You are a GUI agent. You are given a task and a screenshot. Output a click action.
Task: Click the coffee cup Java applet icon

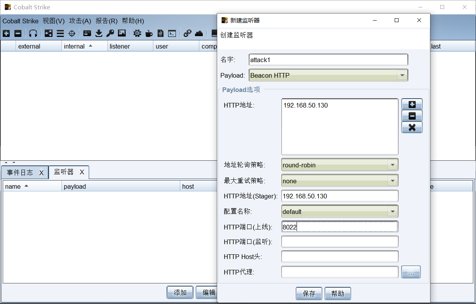point(149,33)
